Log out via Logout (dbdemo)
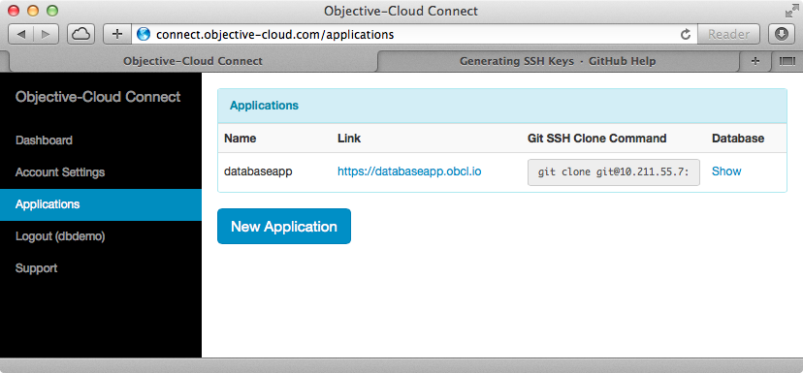This screenshot has height=373, width=803. click(x=60, y=236)
